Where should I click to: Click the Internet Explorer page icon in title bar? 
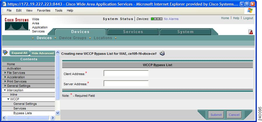point(4,4)
